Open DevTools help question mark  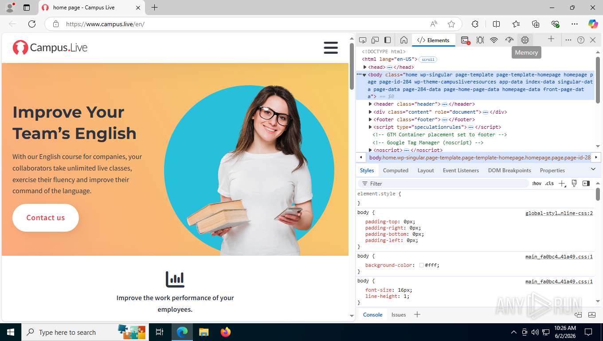[581, 40]
